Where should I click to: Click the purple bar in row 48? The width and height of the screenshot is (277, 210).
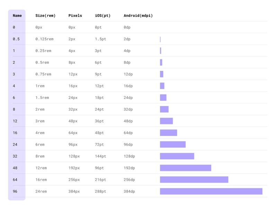185,168
